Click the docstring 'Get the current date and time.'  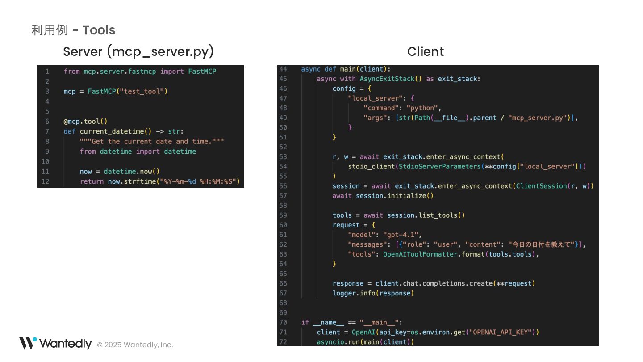point(152,142)
